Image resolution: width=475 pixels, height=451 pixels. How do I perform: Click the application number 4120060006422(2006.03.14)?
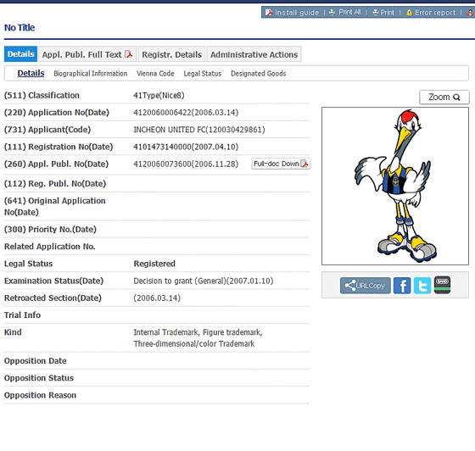186,113
